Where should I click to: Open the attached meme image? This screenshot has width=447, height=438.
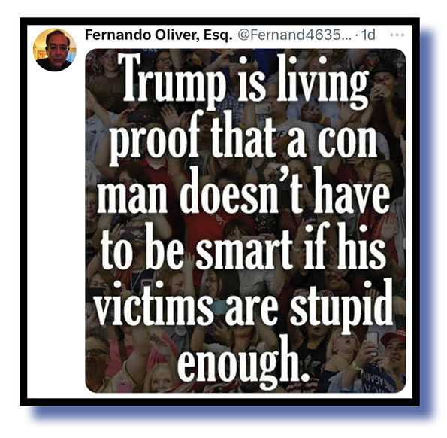245,221
